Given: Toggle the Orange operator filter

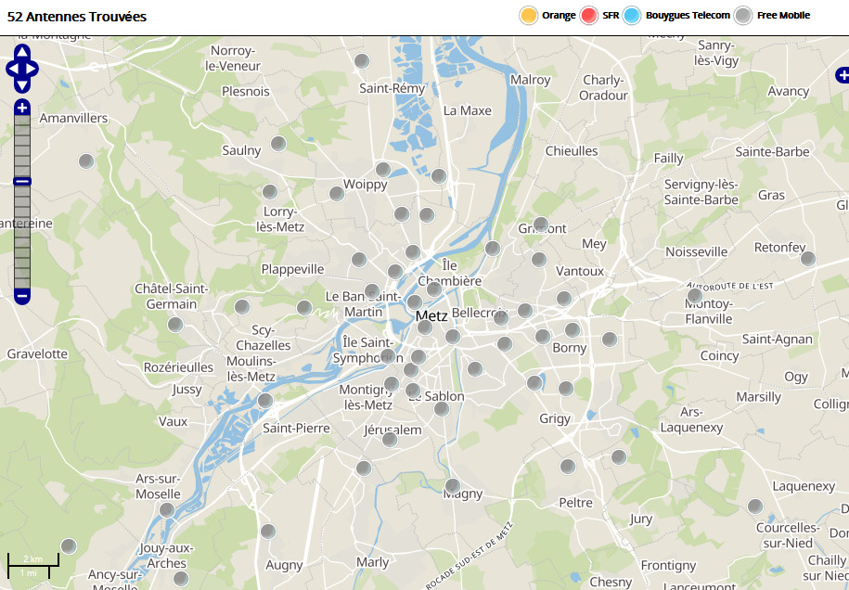Looking at the screenshot, I should tap(529, 16).
